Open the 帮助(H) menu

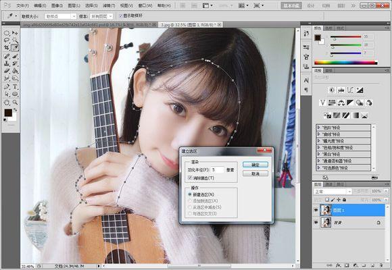pyautogui.click(x=164, y=5)
